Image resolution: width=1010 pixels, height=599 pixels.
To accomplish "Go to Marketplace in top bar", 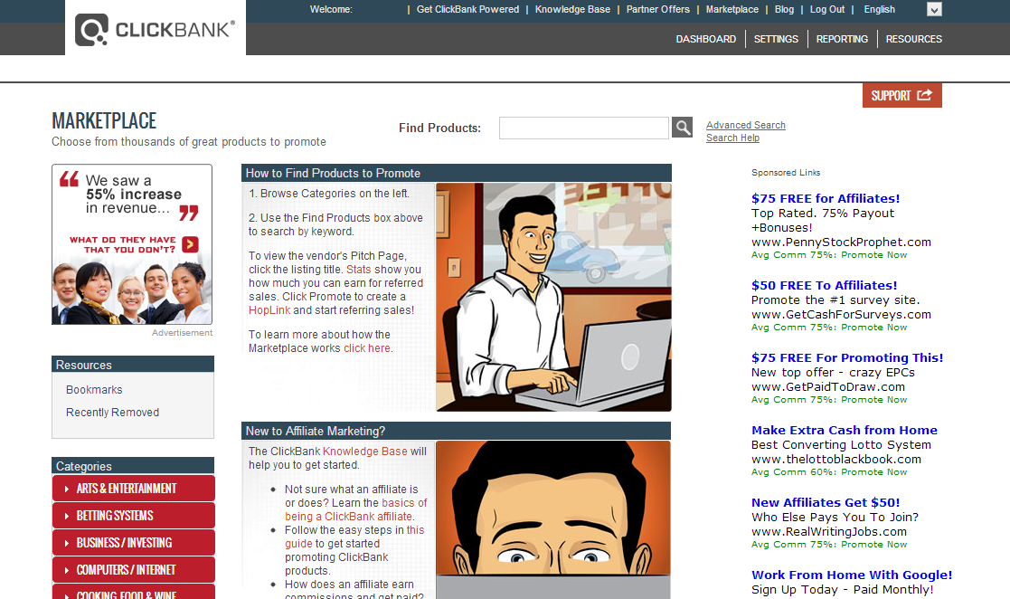I will click(732, 9).
